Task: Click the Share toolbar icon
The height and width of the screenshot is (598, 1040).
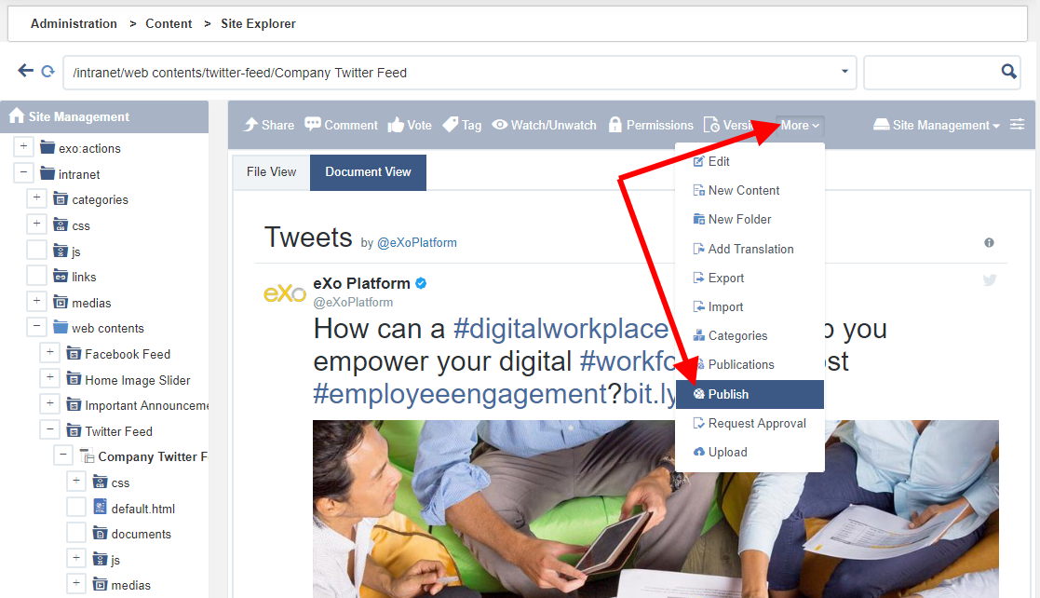Action: 250,125
